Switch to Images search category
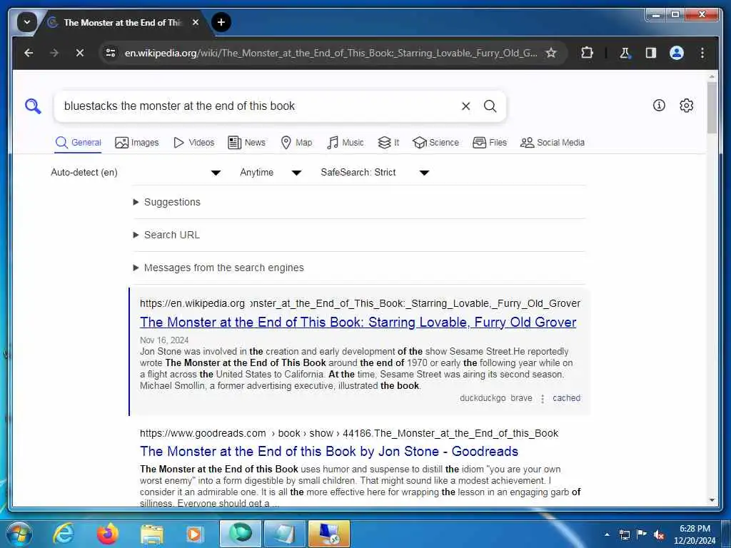The image size is (731, 548). pos(136,143)
